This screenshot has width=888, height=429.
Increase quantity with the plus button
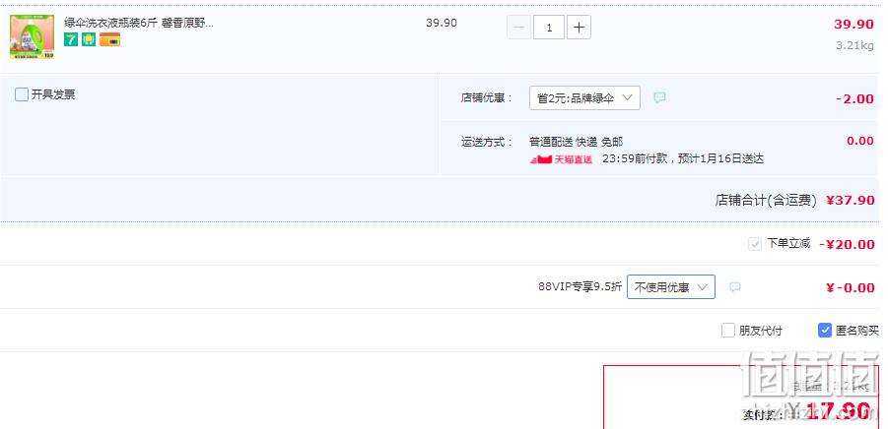pos(579,28)
